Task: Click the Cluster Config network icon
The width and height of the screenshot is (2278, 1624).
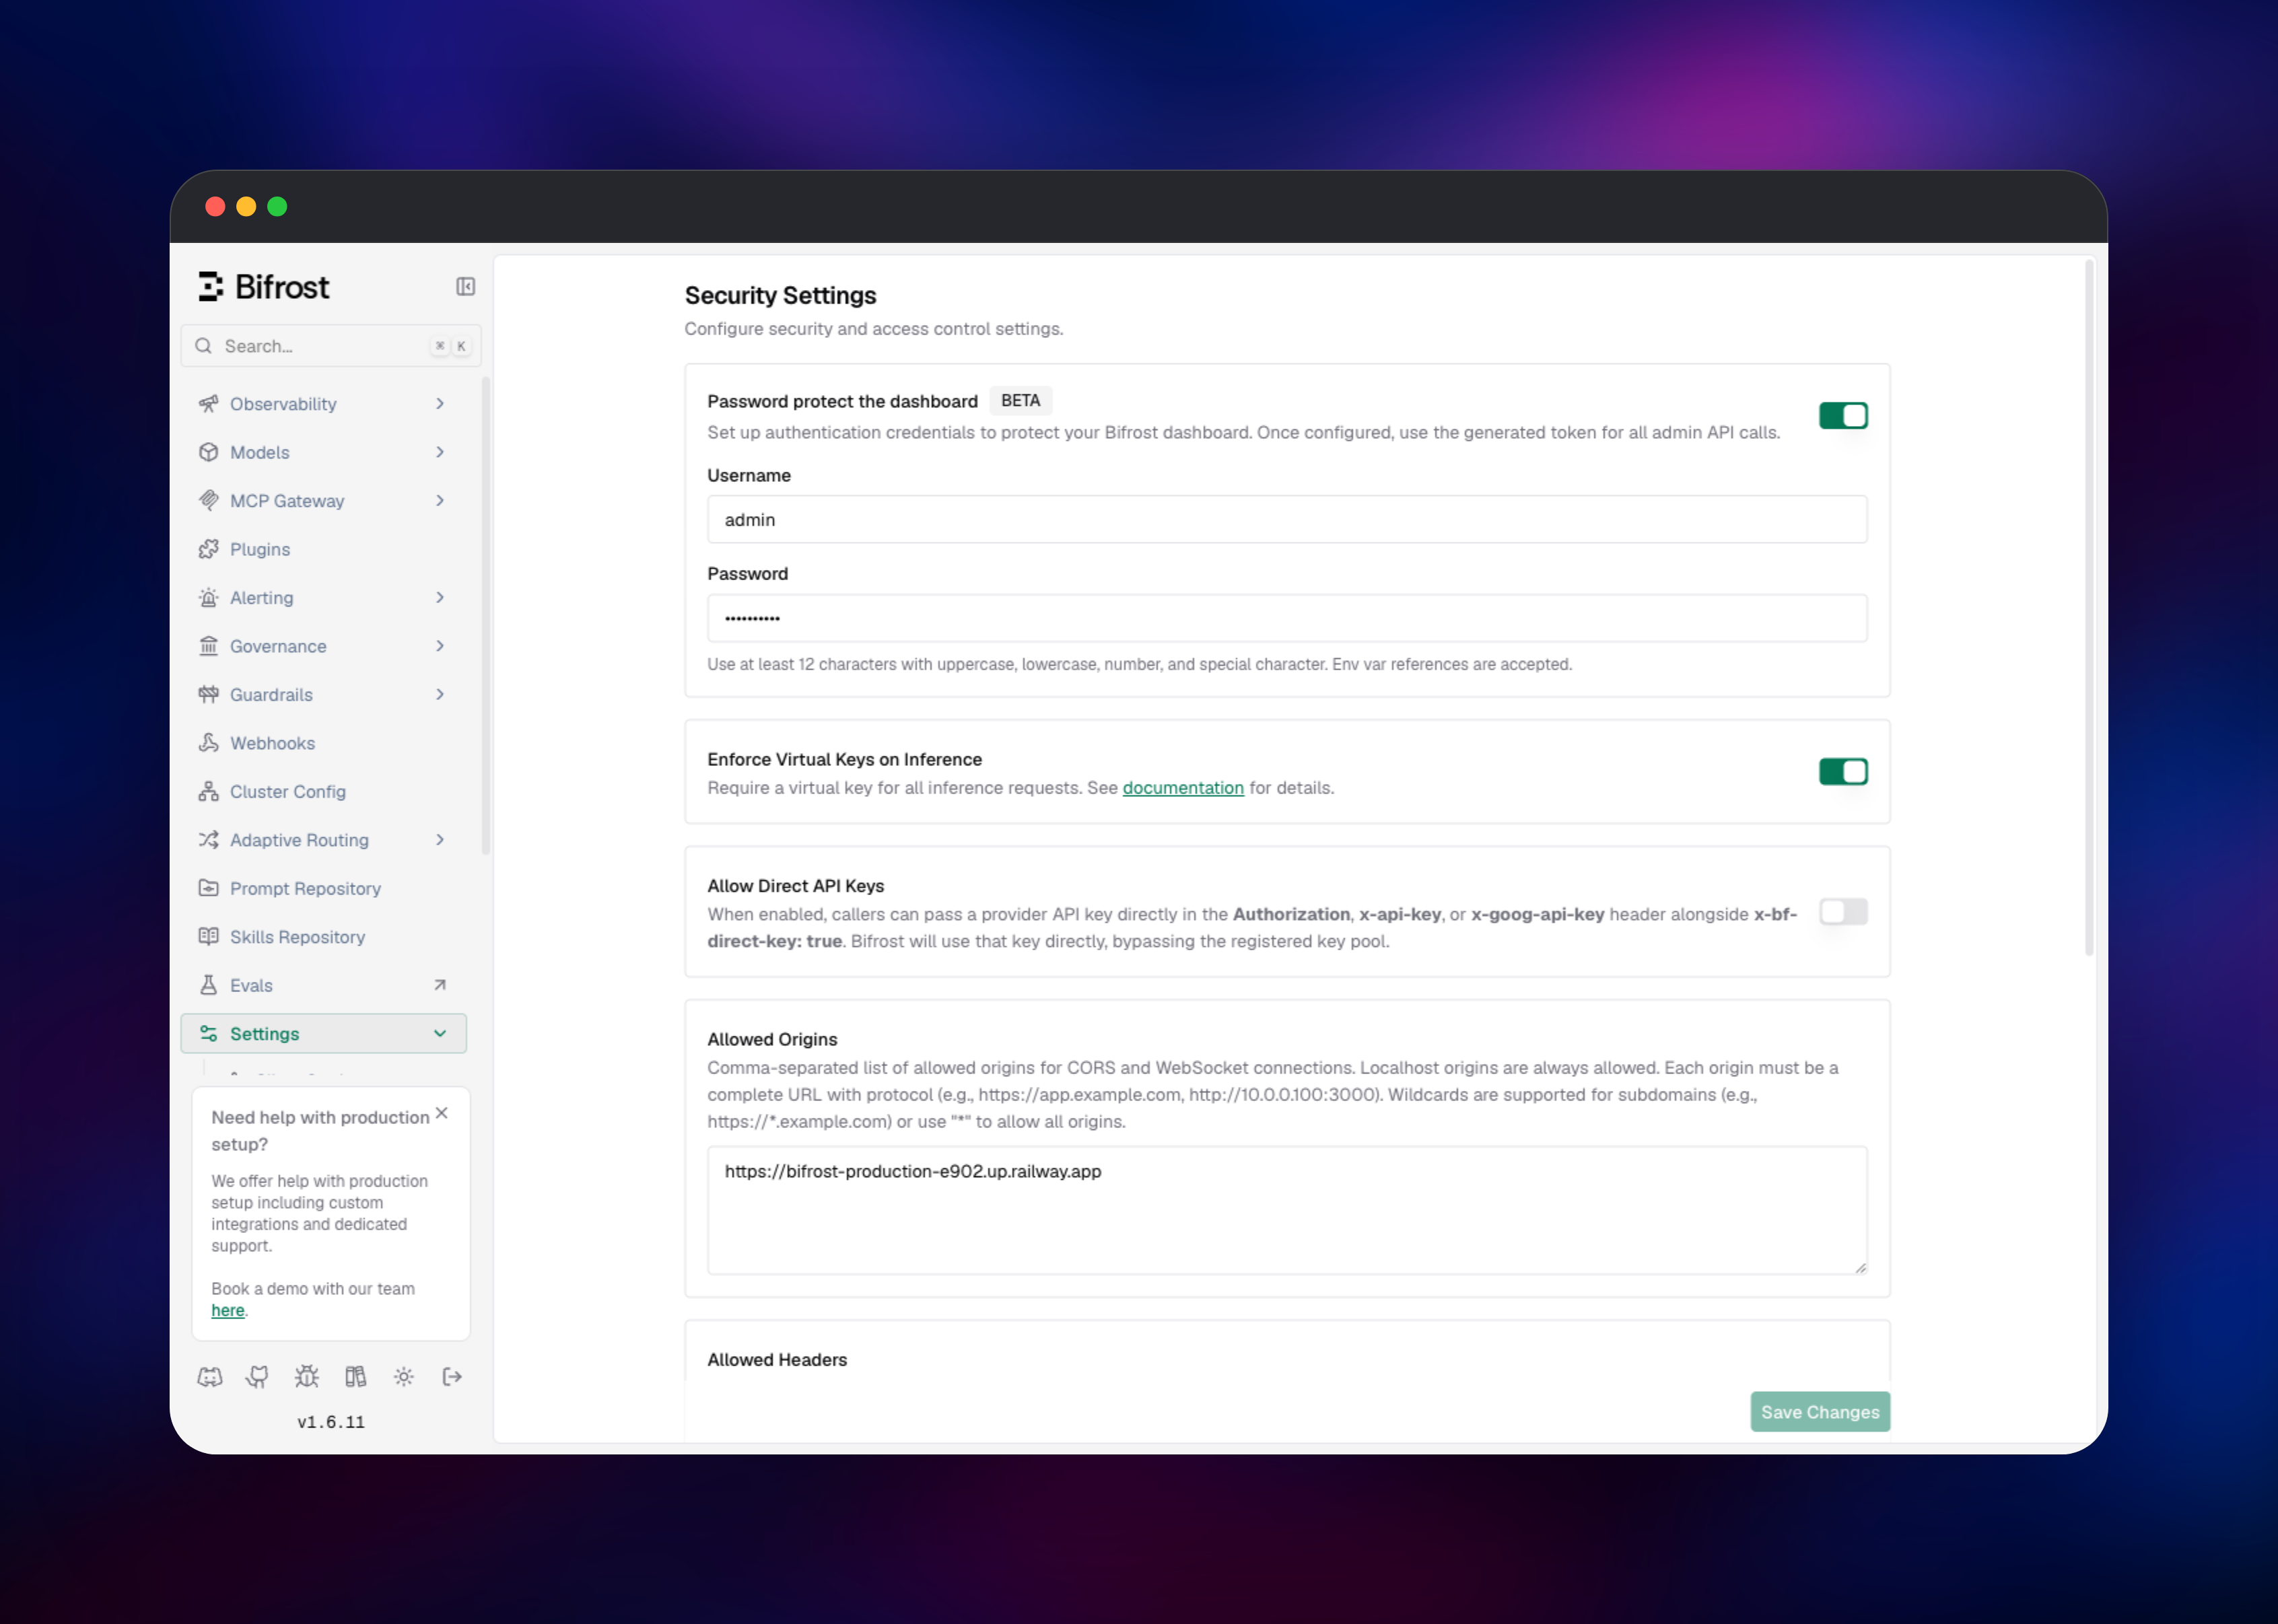Action: 208,792
